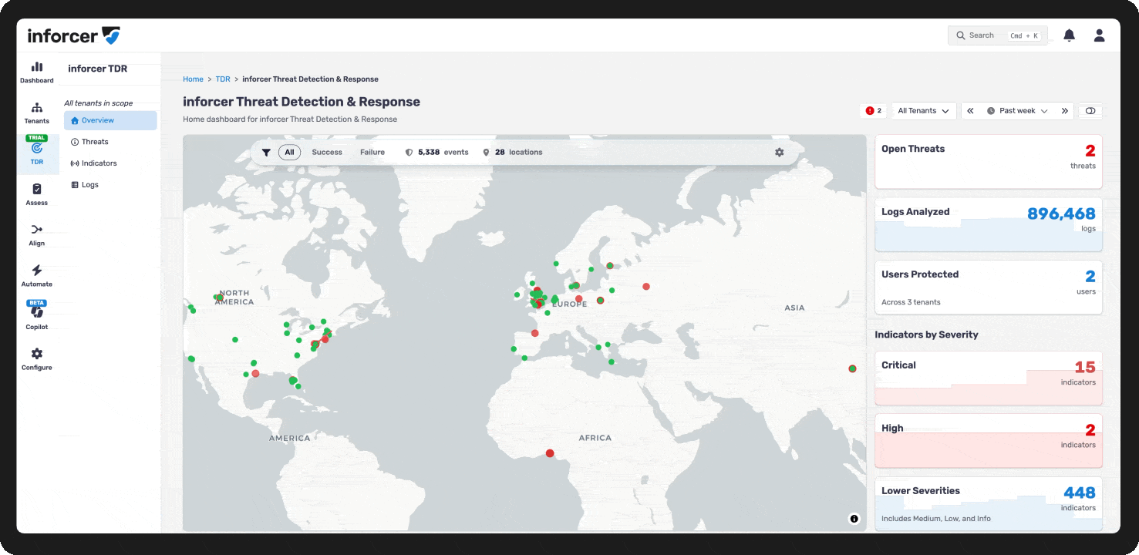1139x555 pixels.
Task: Select the All event filter
Action: click(290, 153)
